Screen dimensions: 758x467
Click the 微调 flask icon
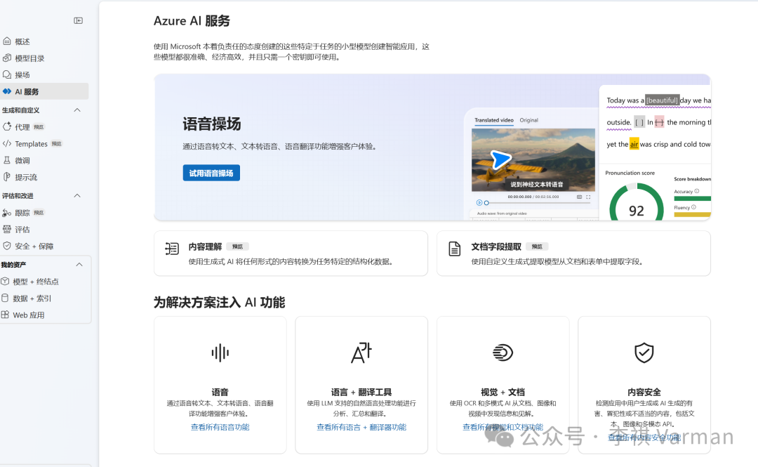pyautogui.click(x=7, y=160)
